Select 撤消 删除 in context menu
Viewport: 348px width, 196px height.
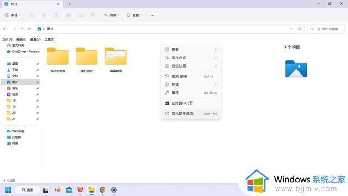click(x=191, y=76)
